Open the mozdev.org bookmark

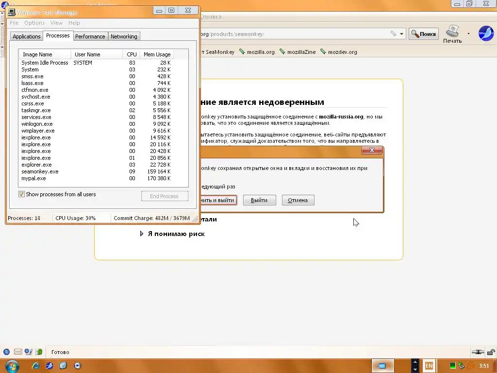coord(338,51)
